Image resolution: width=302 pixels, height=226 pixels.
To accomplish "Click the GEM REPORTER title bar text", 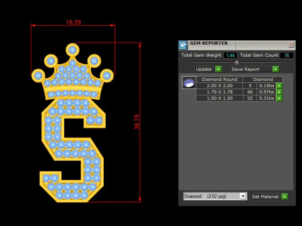I will [209, 43].
